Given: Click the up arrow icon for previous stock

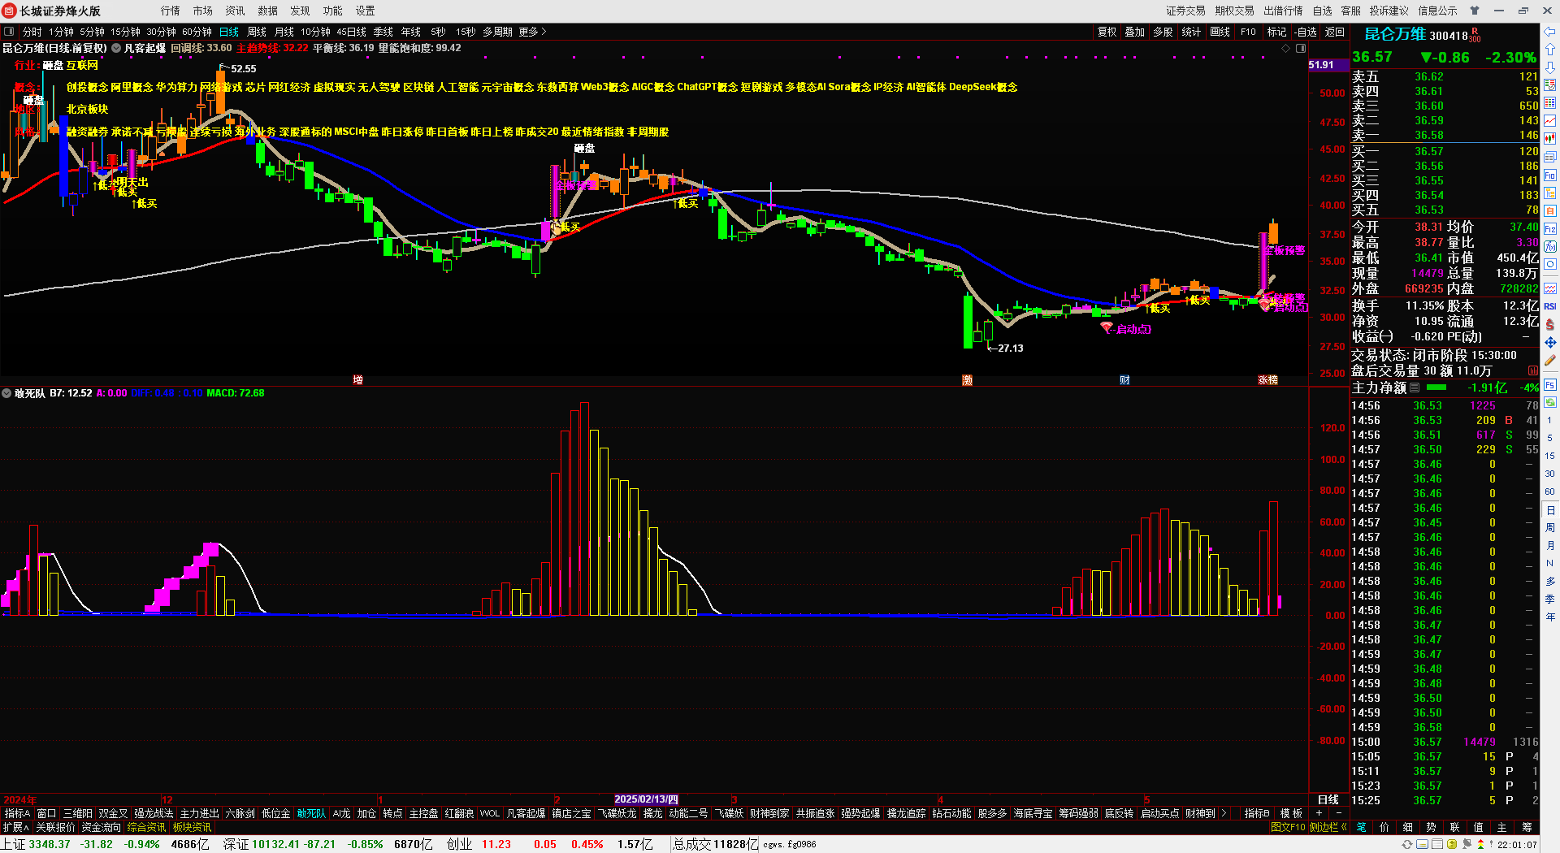Looking at the screenshot, I should click(x=1550, y=50).
